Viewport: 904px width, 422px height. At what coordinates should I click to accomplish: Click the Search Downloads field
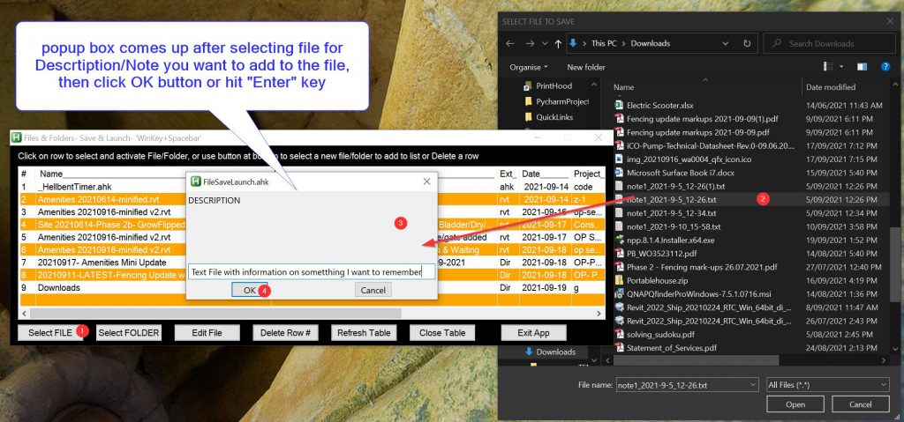point(830,43)
